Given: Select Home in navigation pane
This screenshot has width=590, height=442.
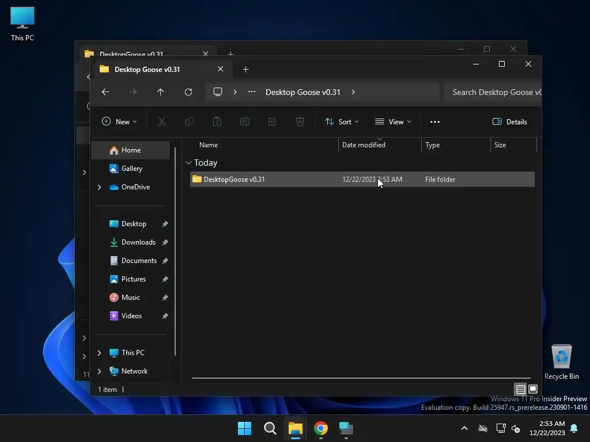Looking at the screenshot, I should point(131,150).
